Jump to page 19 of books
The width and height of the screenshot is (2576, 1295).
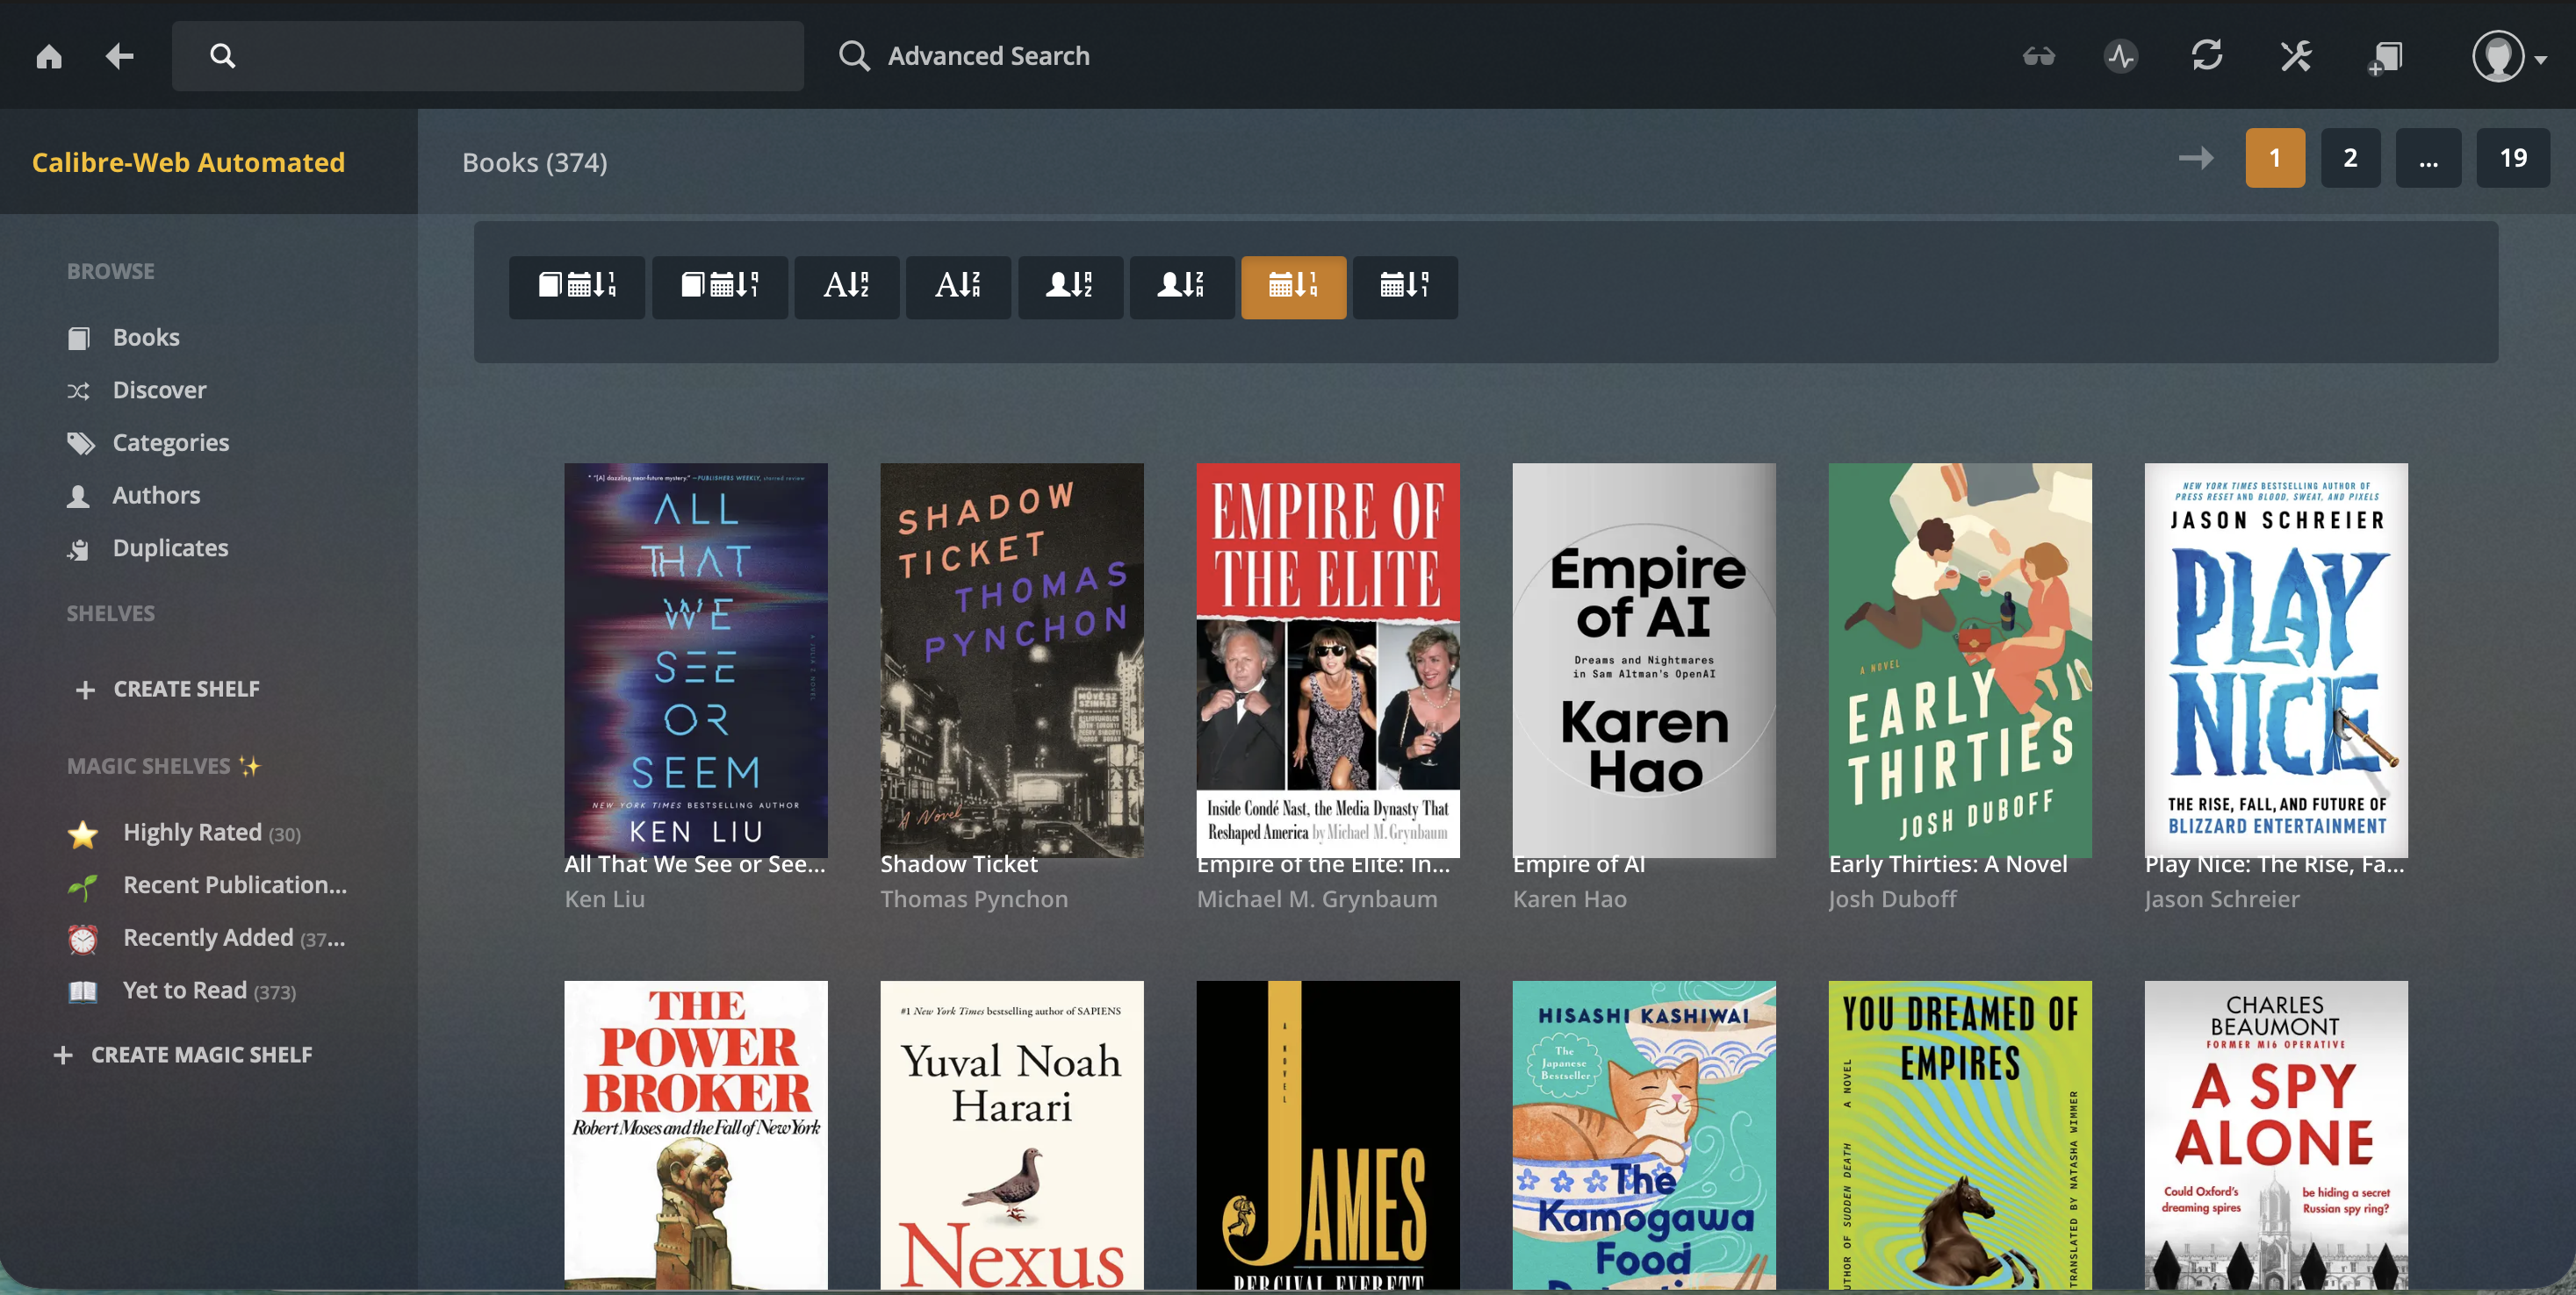pos(2513,158)
